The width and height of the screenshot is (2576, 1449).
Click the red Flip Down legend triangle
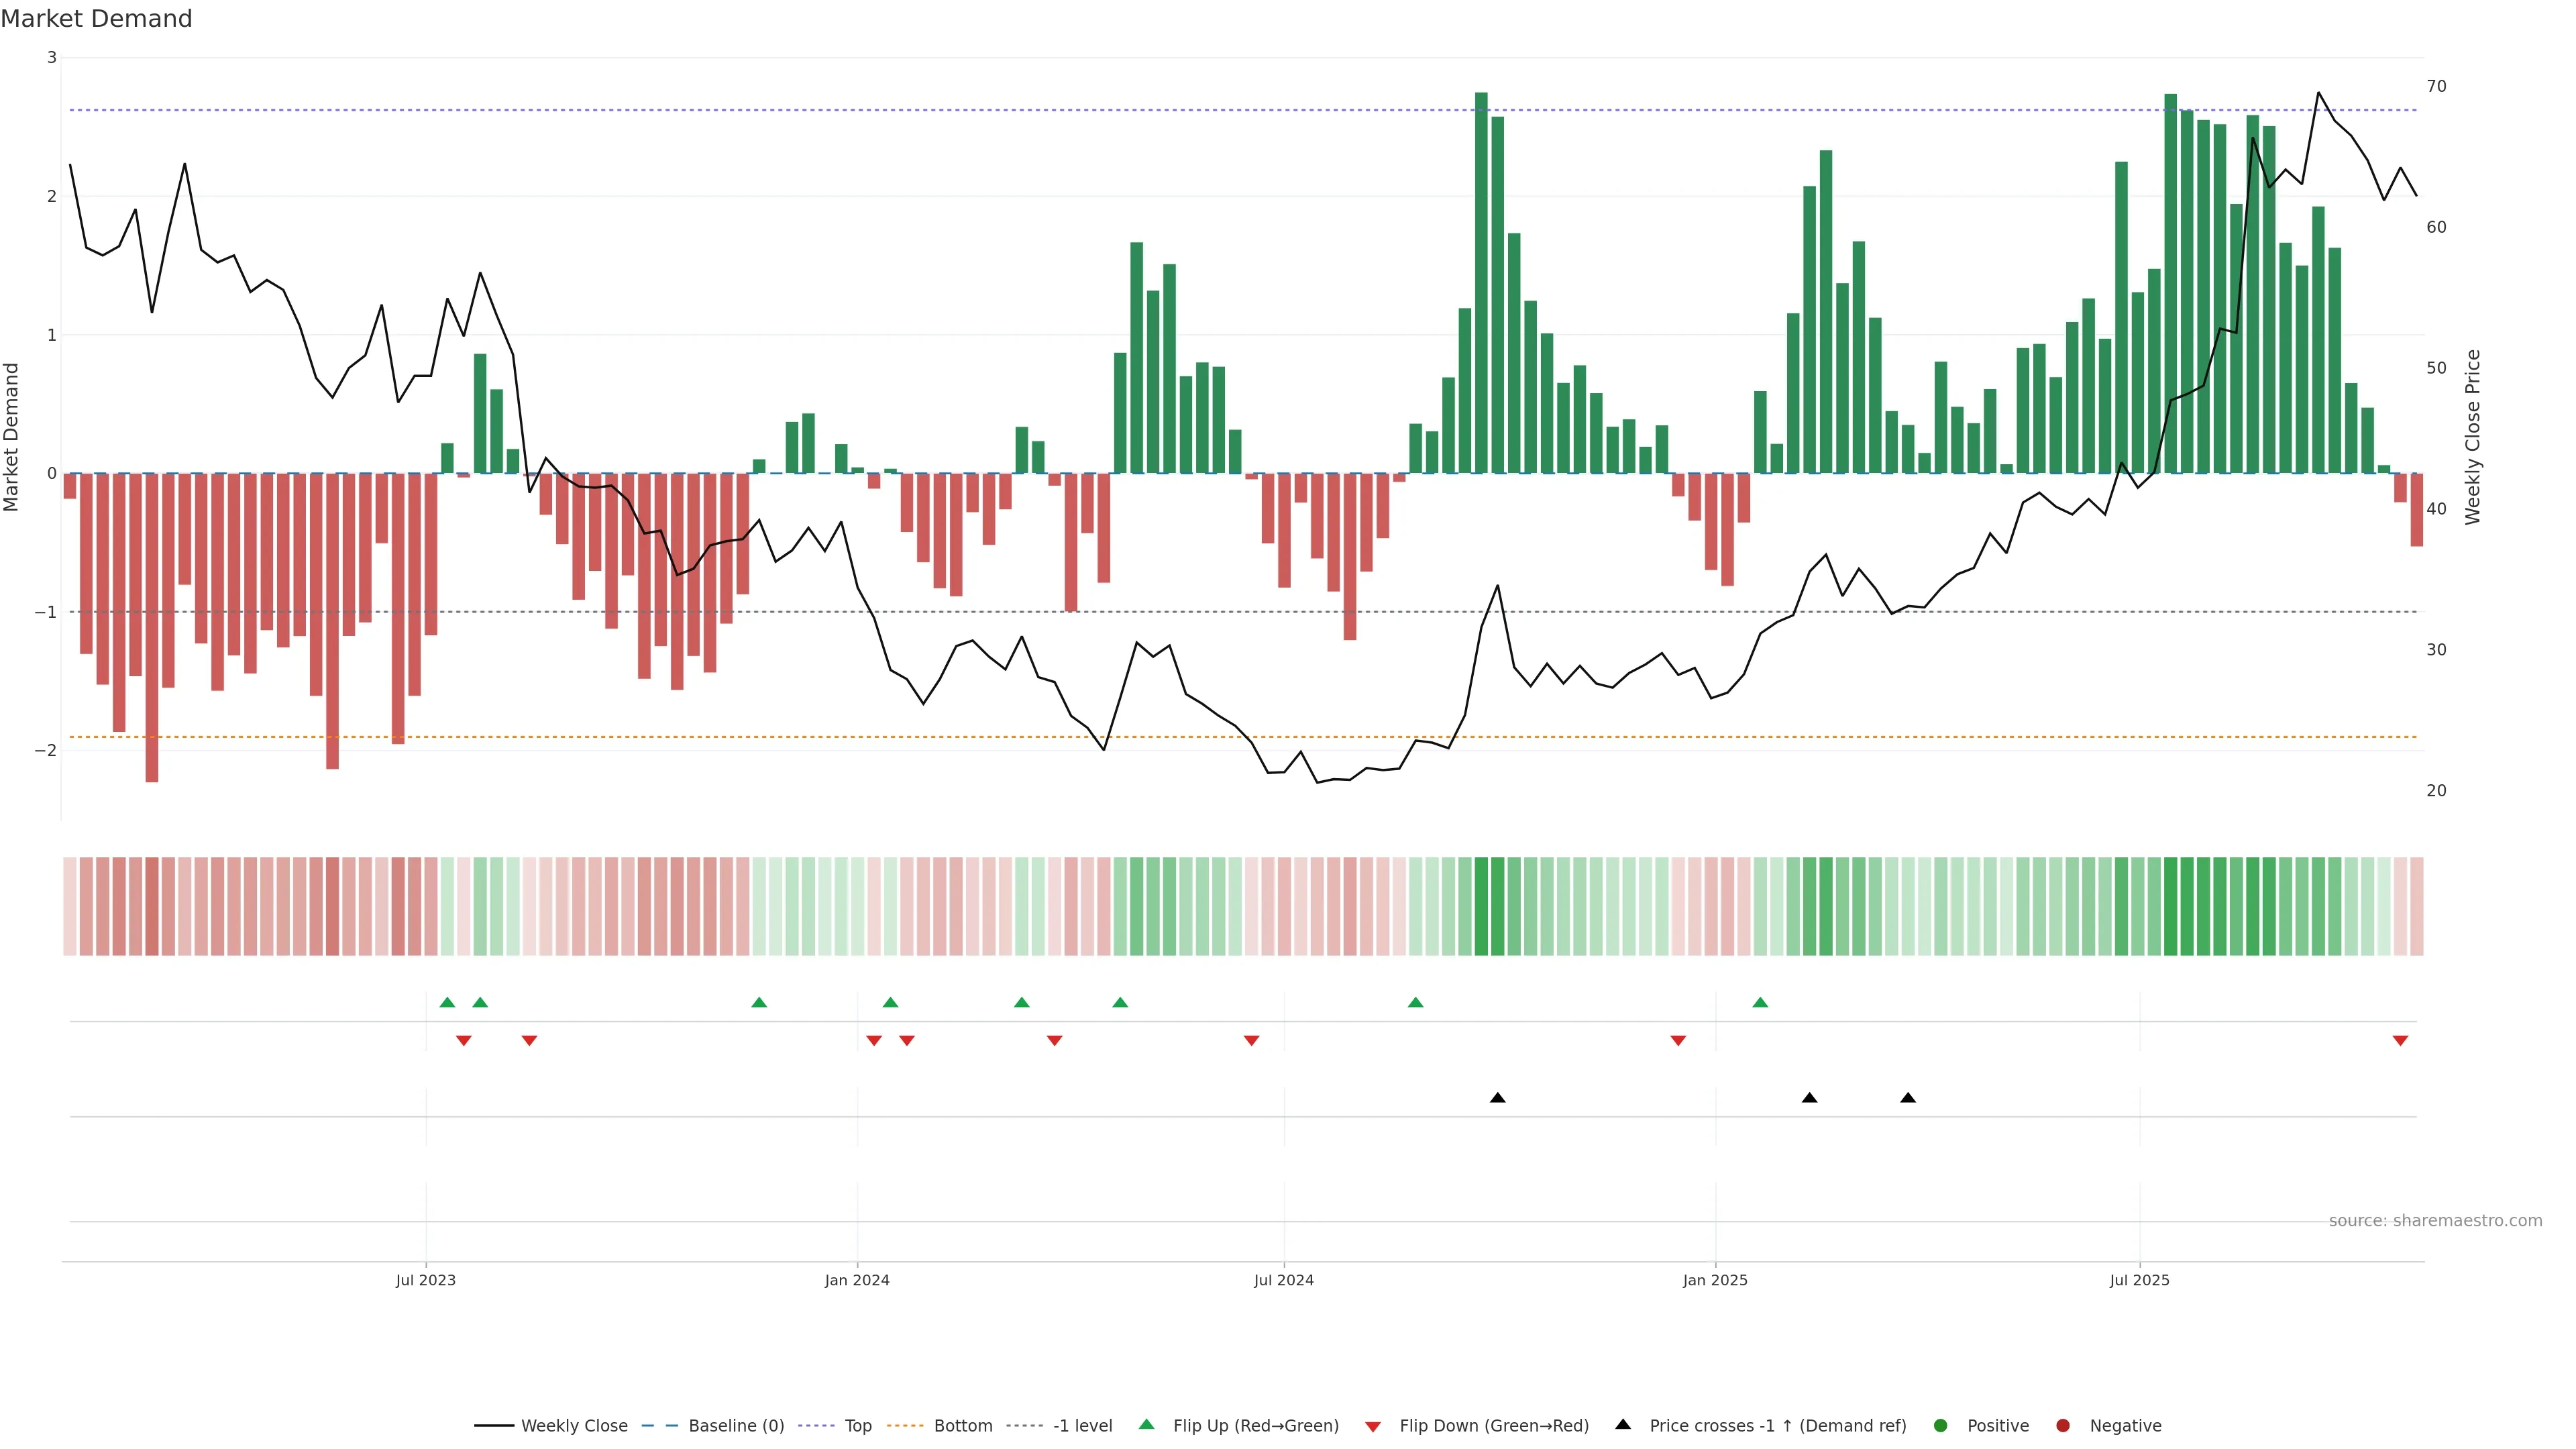tap(1373, 1426)
